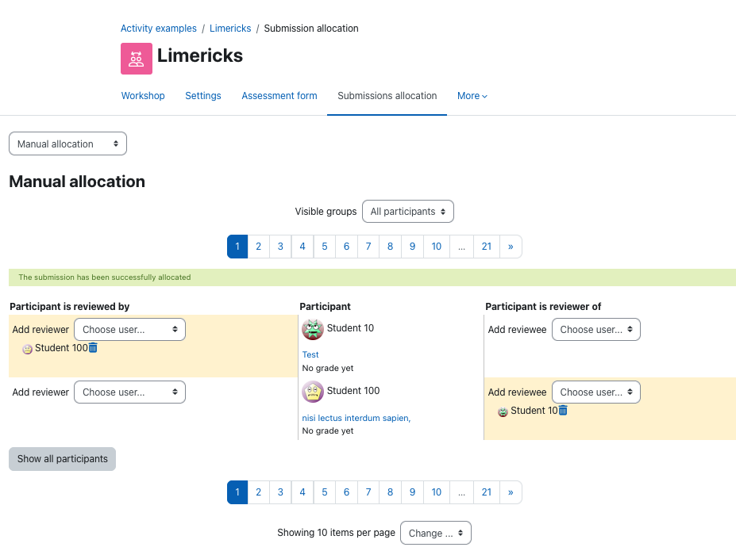Go to page 21 in bottom pagination

[486, 492]
